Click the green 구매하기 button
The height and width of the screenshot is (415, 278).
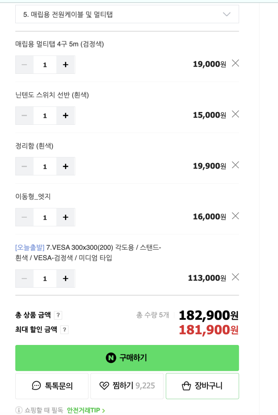[127, 358]
